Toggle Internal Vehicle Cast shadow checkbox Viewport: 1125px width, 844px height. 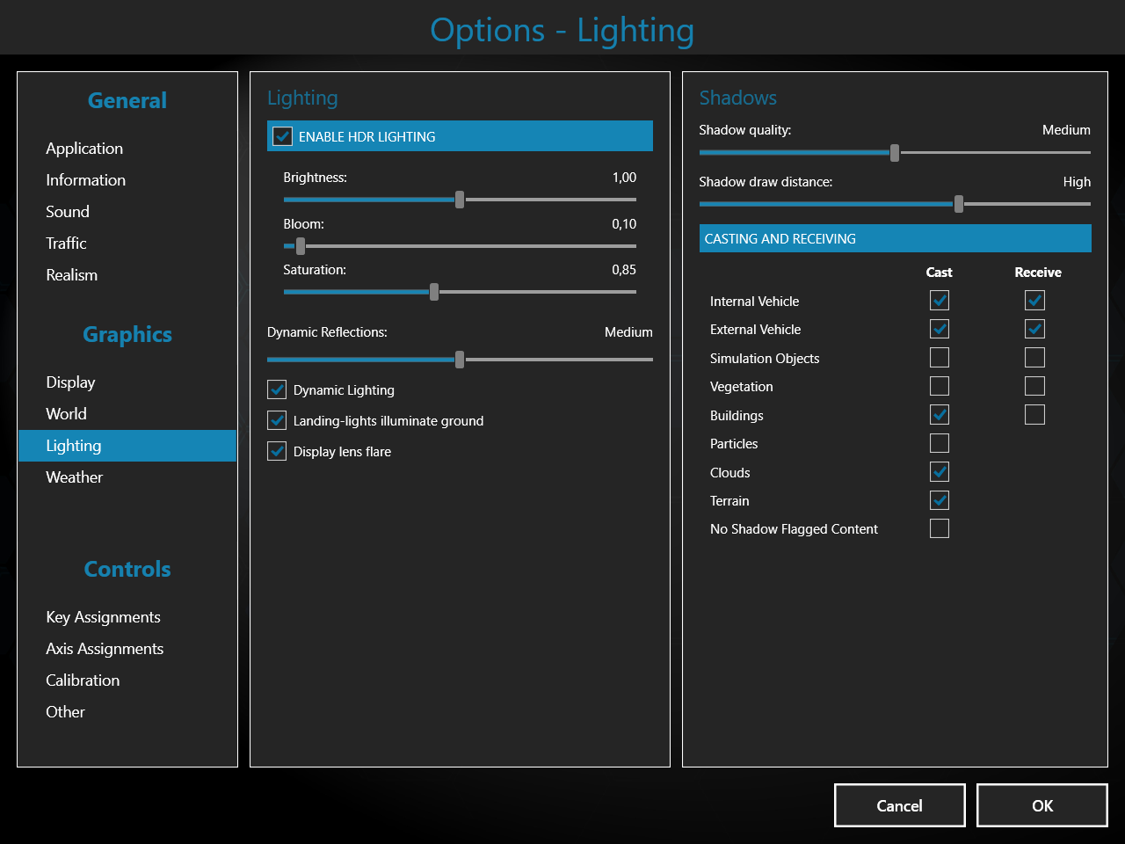tap(940, 301)
